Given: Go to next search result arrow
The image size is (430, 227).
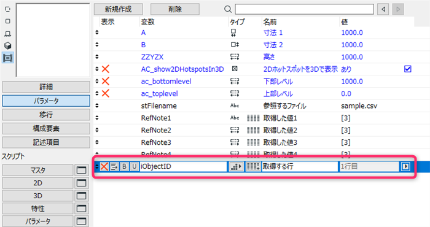Looking at the screenshot, I should (398, 9).
